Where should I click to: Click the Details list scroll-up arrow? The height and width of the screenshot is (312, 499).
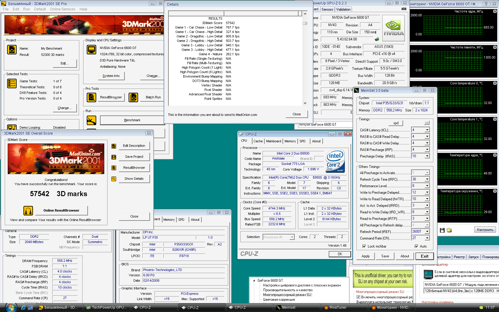point(305,14)
